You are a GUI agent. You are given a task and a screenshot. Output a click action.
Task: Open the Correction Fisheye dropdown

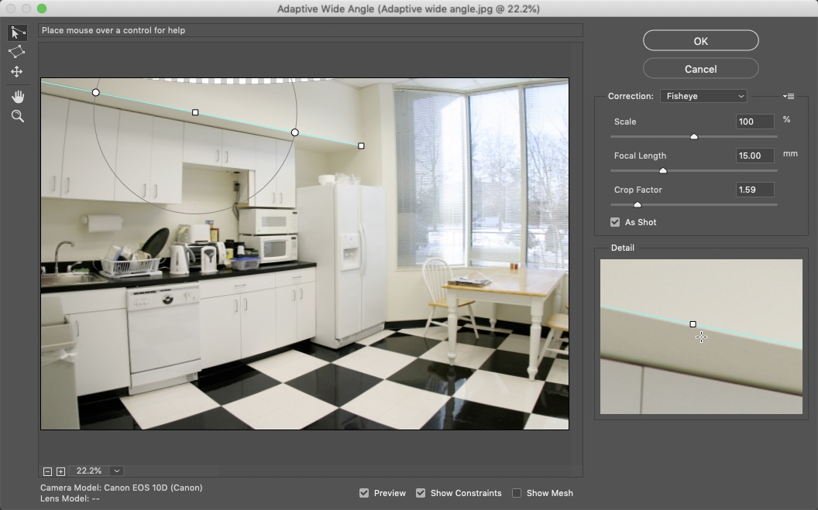click(703, 97)
